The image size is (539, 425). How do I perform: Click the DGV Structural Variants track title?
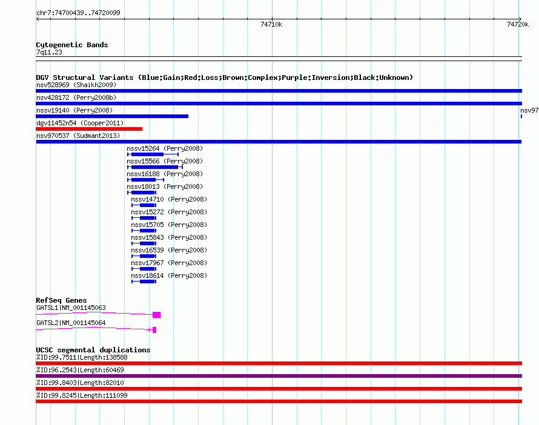pos(225,77)
